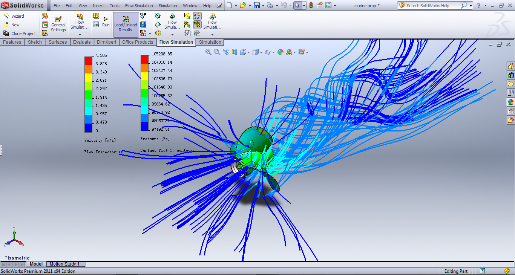515x275 pixels.
Task: Toggle the yellow geometry display mode icon
Action: point(197,24)
